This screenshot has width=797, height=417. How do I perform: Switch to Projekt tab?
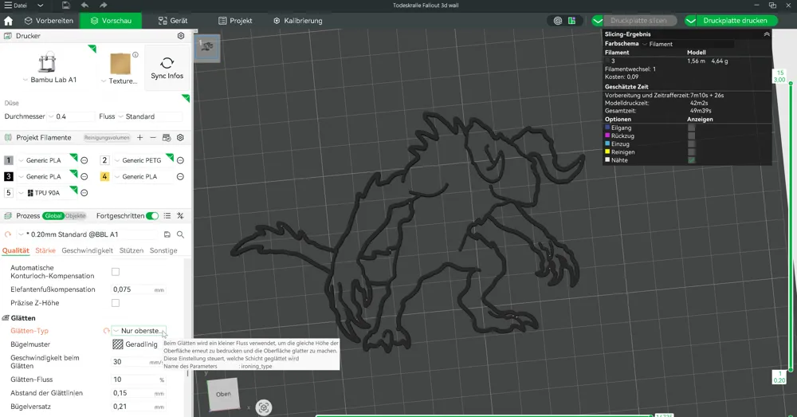pos(235,21)
